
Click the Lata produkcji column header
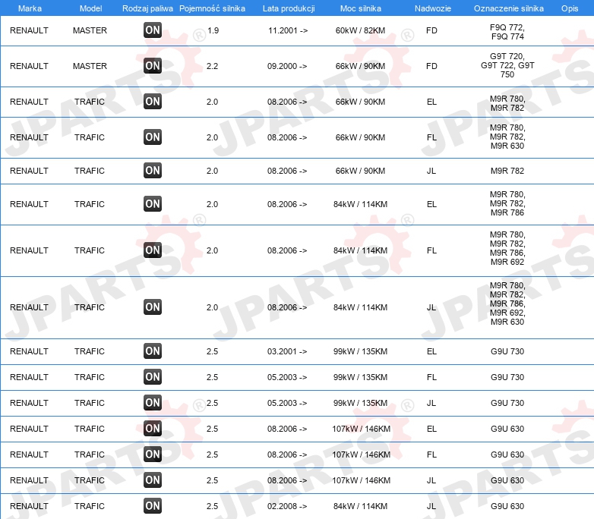point(289,8)
